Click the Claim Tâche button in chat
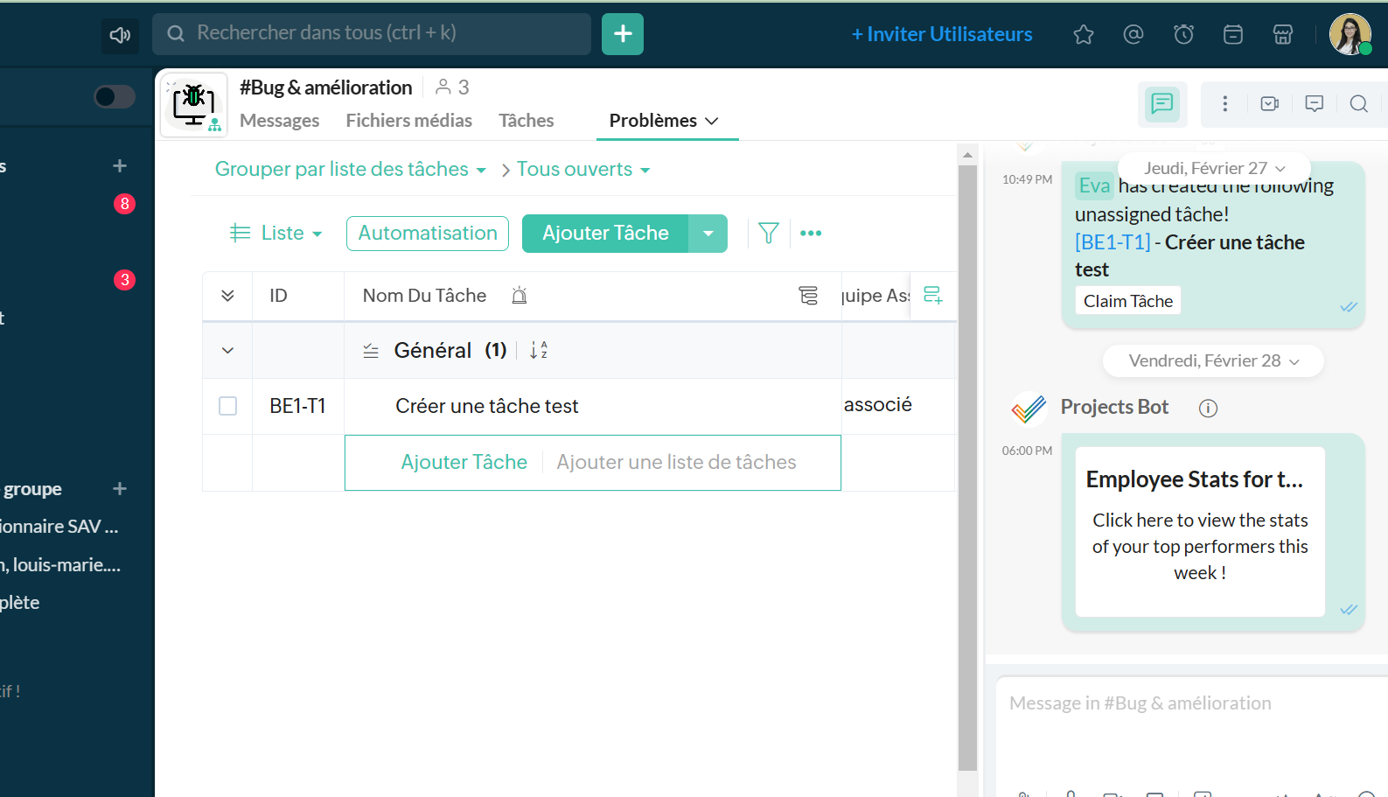 pyautogui.click(x=1127, y=301)
